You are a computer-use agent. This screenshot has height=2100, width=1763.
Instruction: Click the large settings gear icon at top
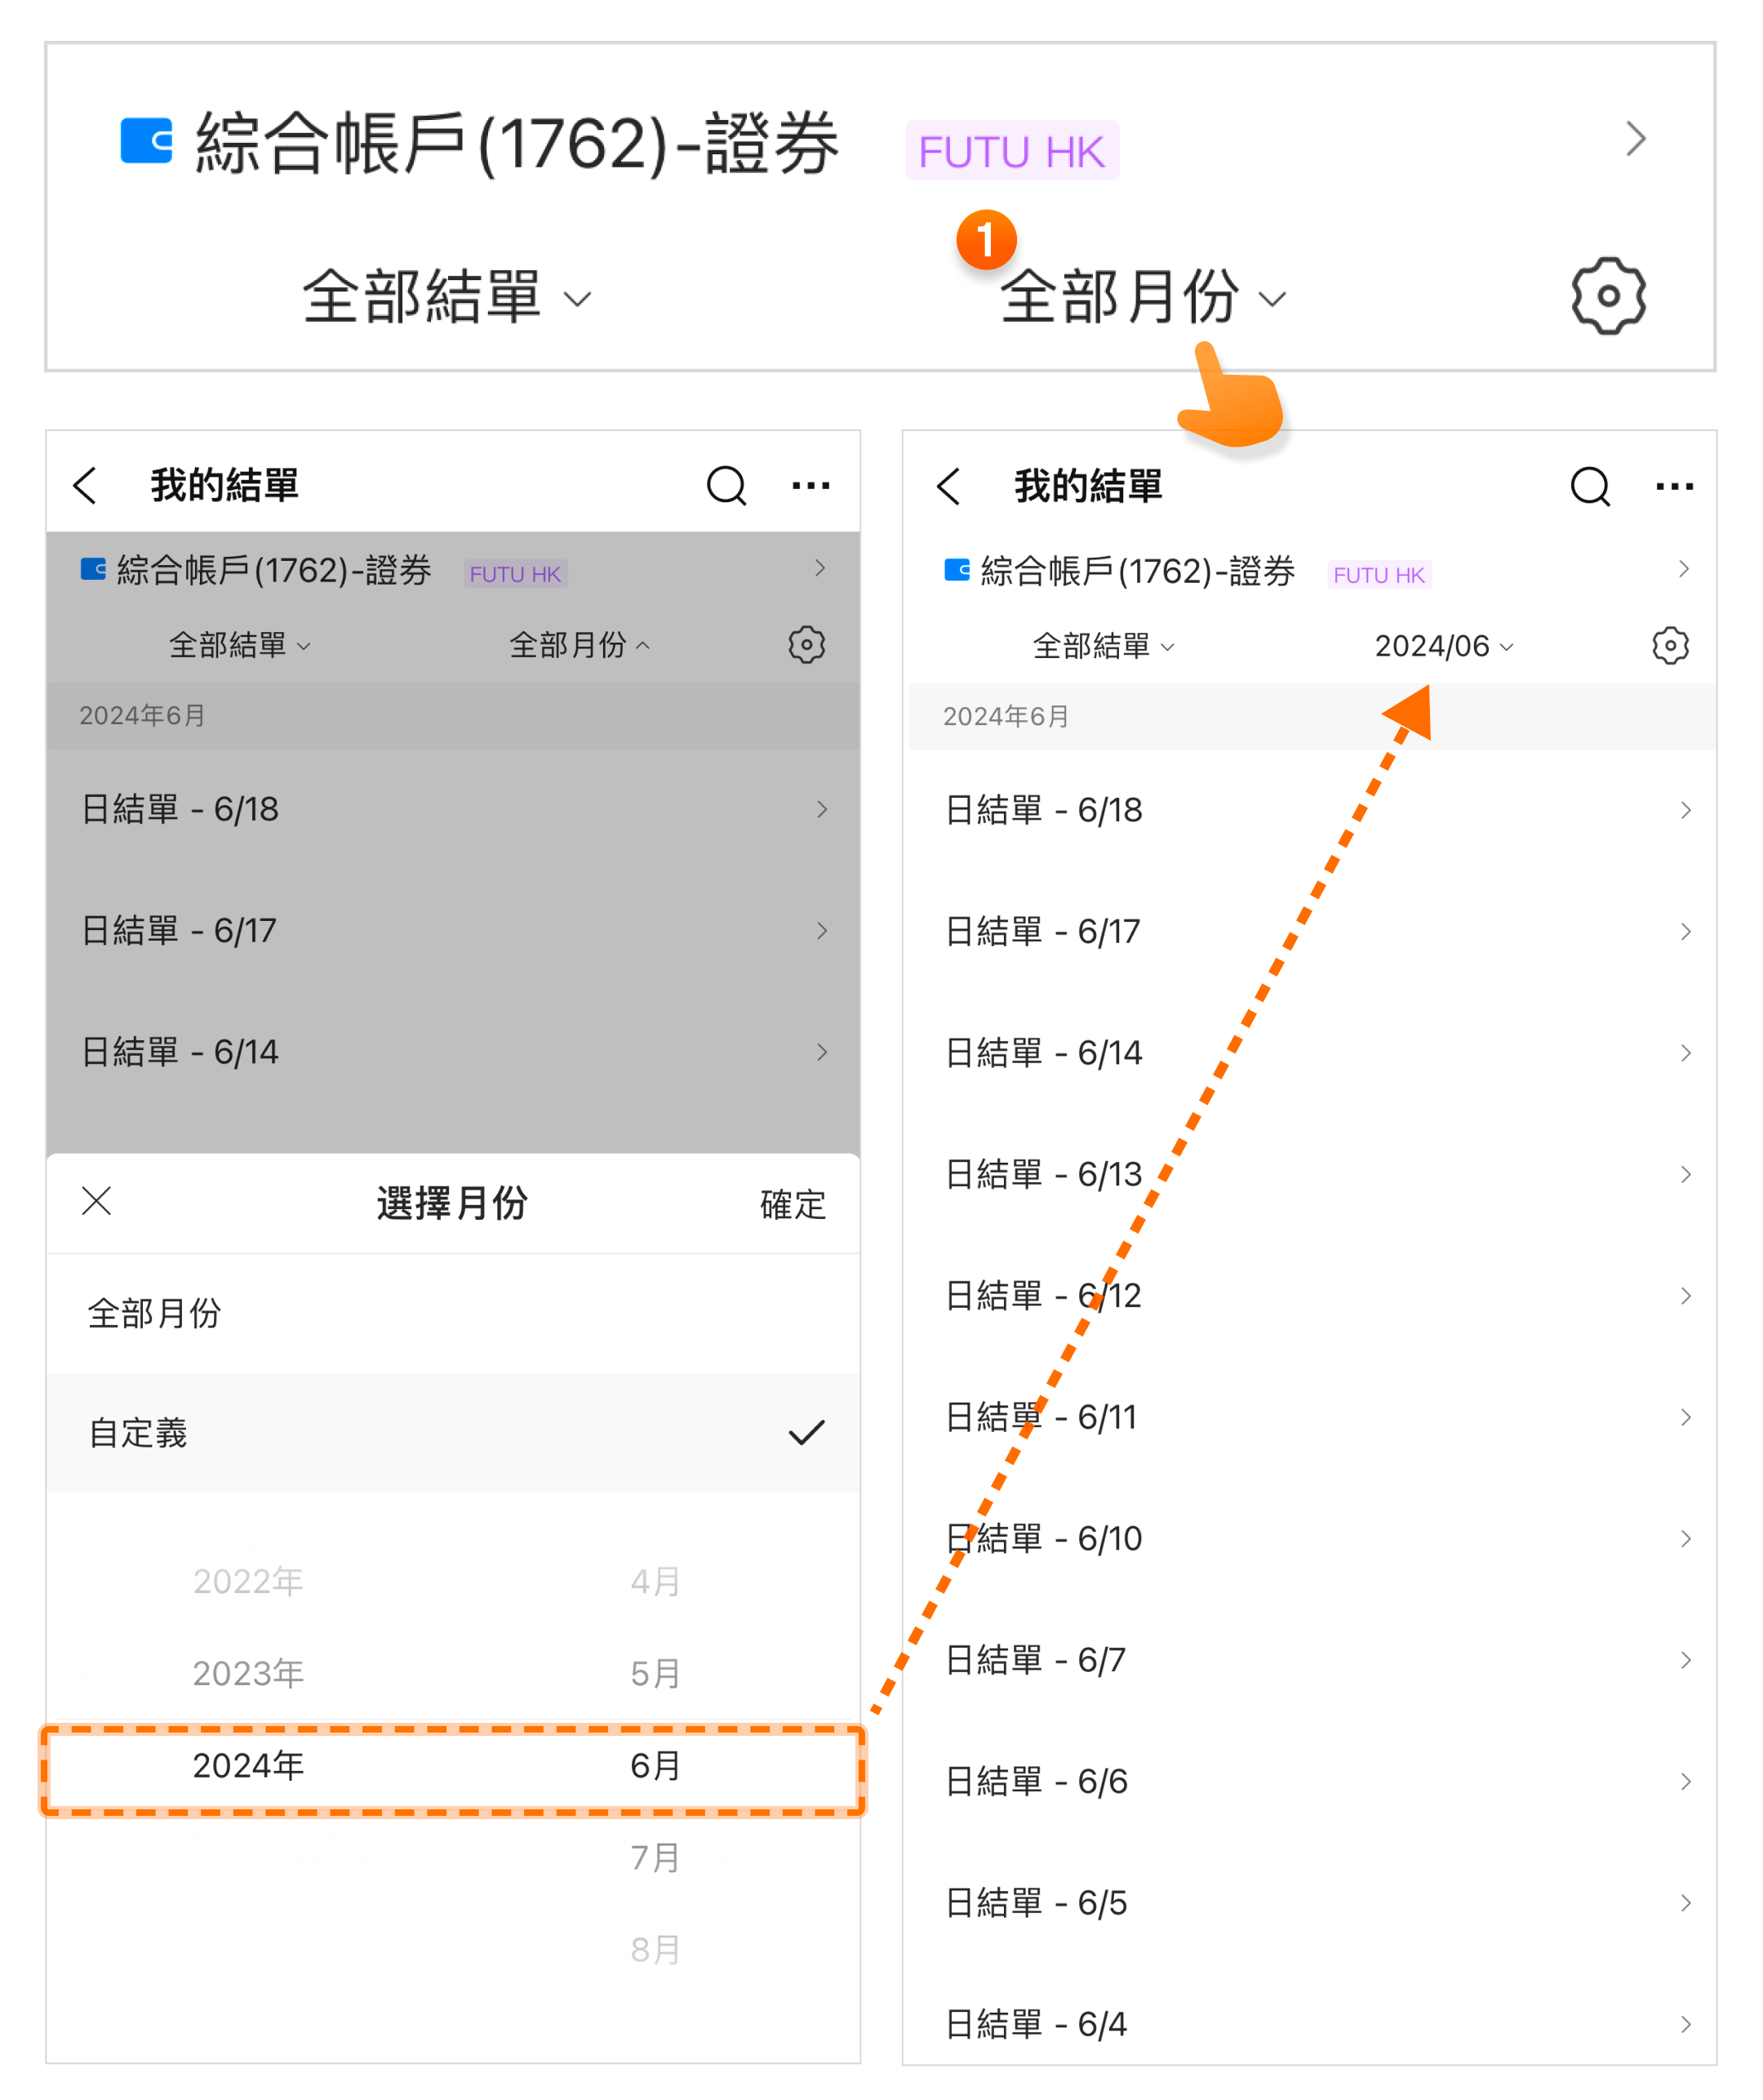(x=1607, y=296)
